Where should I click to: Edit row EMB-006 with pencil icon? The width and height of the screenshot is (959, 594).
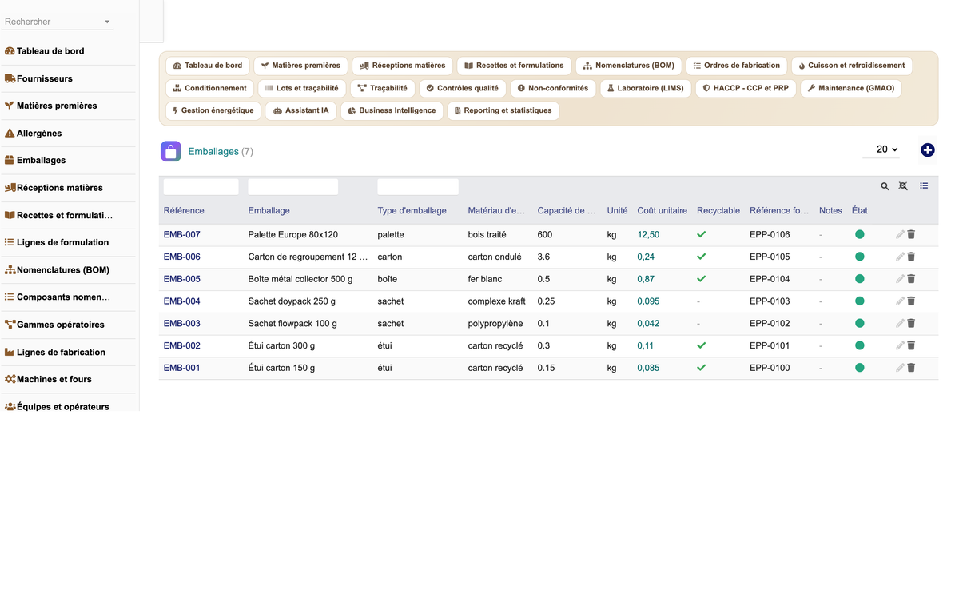click(900, 257)
